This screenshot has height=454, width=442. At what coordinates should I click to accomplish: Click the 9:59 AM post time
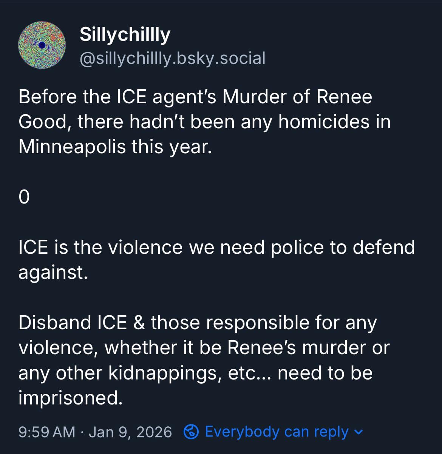coord(47,432)
